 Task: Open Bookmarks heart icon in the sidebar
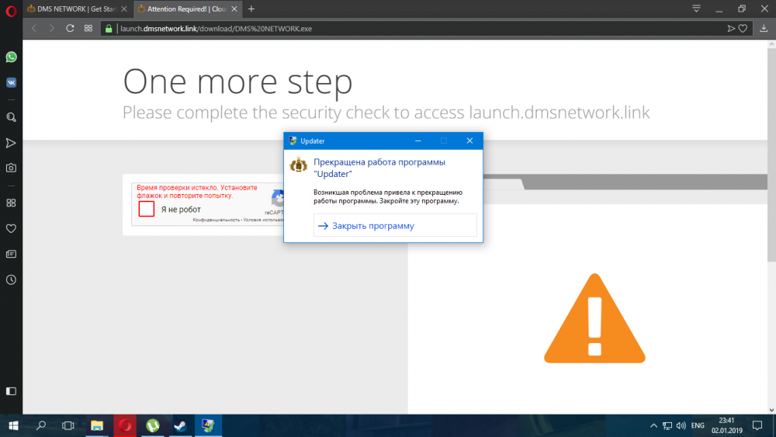12,228
